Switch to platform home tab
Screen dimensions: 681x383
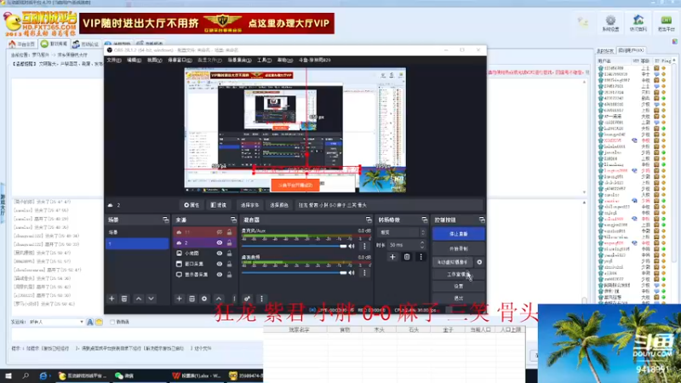pos(22,44)
